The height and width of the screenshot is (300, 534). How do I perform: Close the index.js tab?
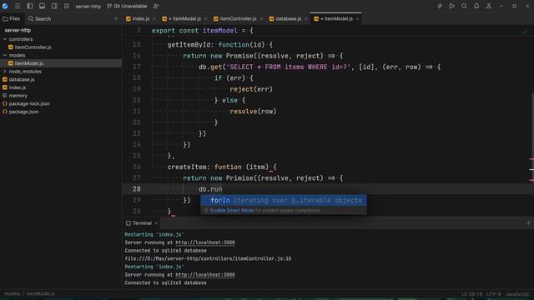click(x=154, y=18)
